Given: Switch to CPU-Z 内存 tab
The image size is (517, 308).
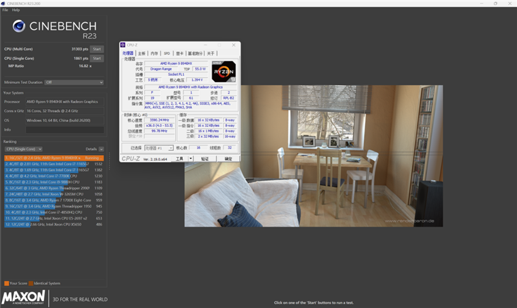Looking at the screenshot, I should click(x=154, y=54).
